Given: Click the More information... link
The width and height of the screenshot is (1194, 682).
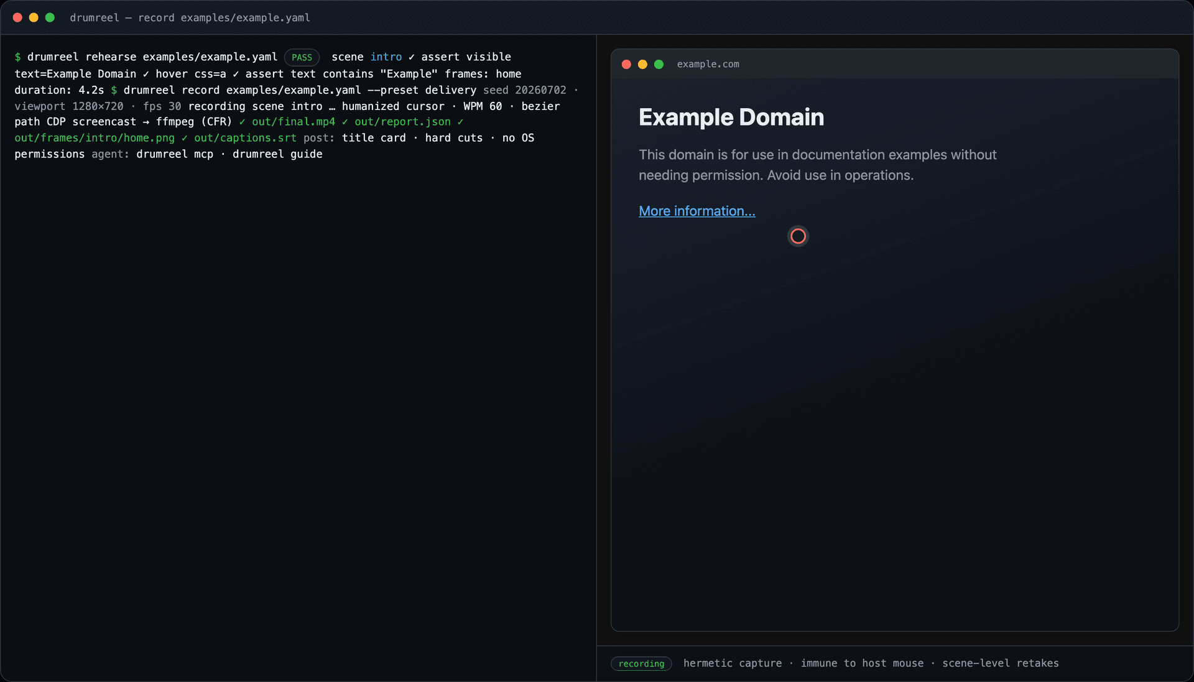Looking at the screenshot, I should pos(696,211).
